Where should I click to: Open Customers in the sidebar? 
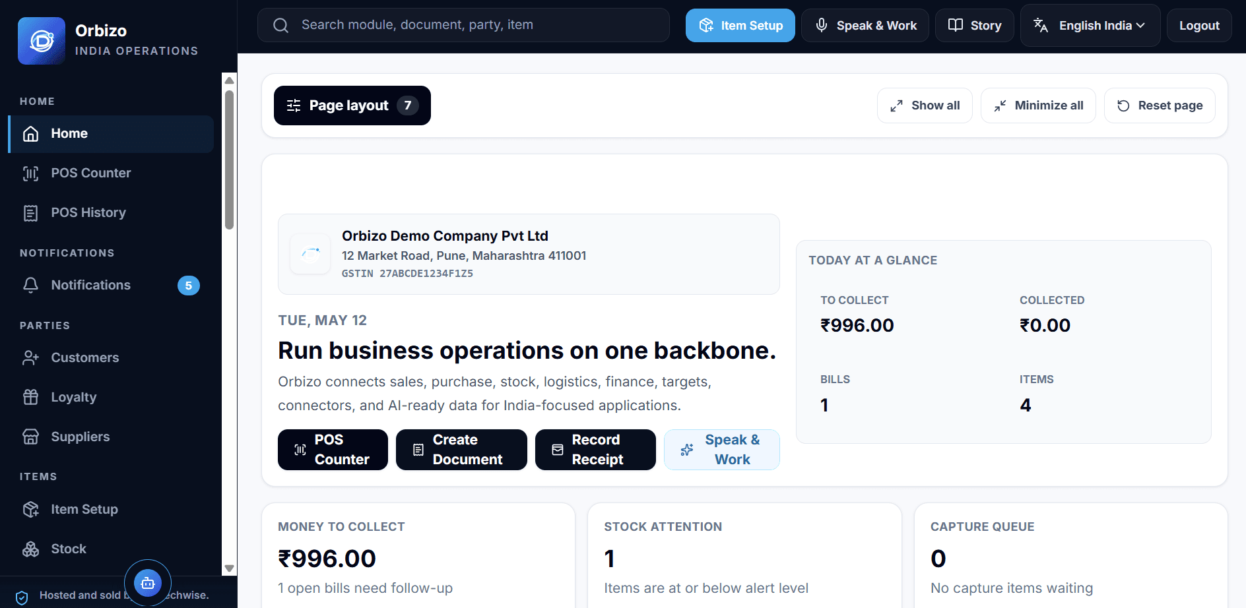[x=111, y=357]
